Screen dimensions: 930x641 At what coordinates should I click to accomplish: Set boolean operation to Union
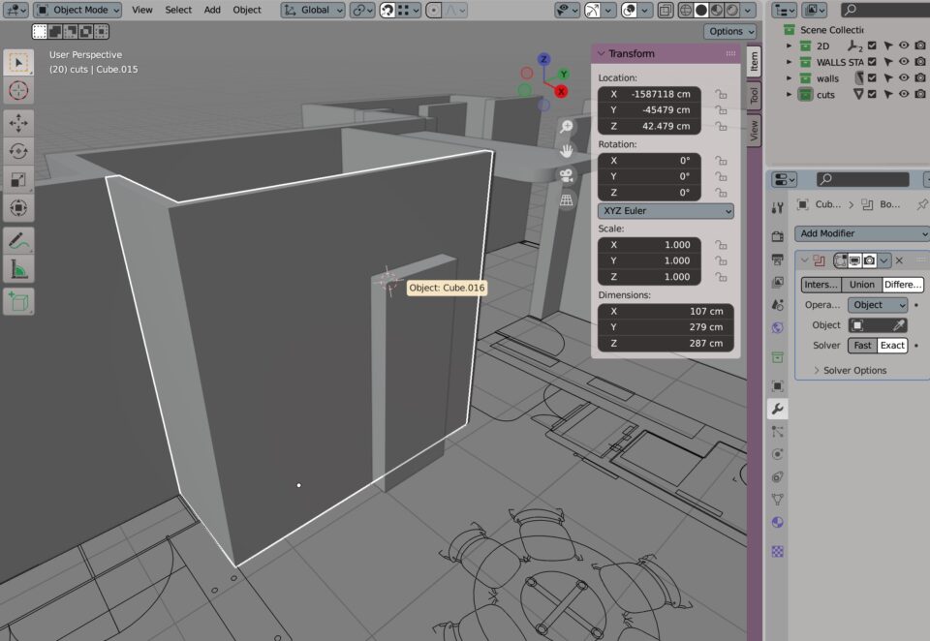861,285
